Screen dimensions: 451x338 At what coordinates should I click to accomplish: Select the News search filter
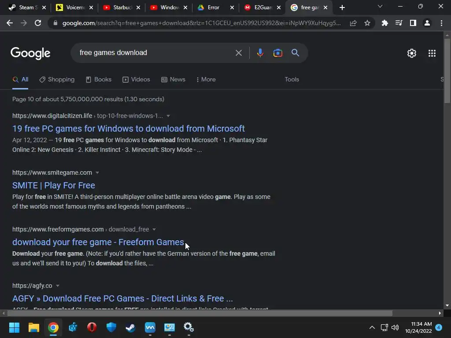173,80
